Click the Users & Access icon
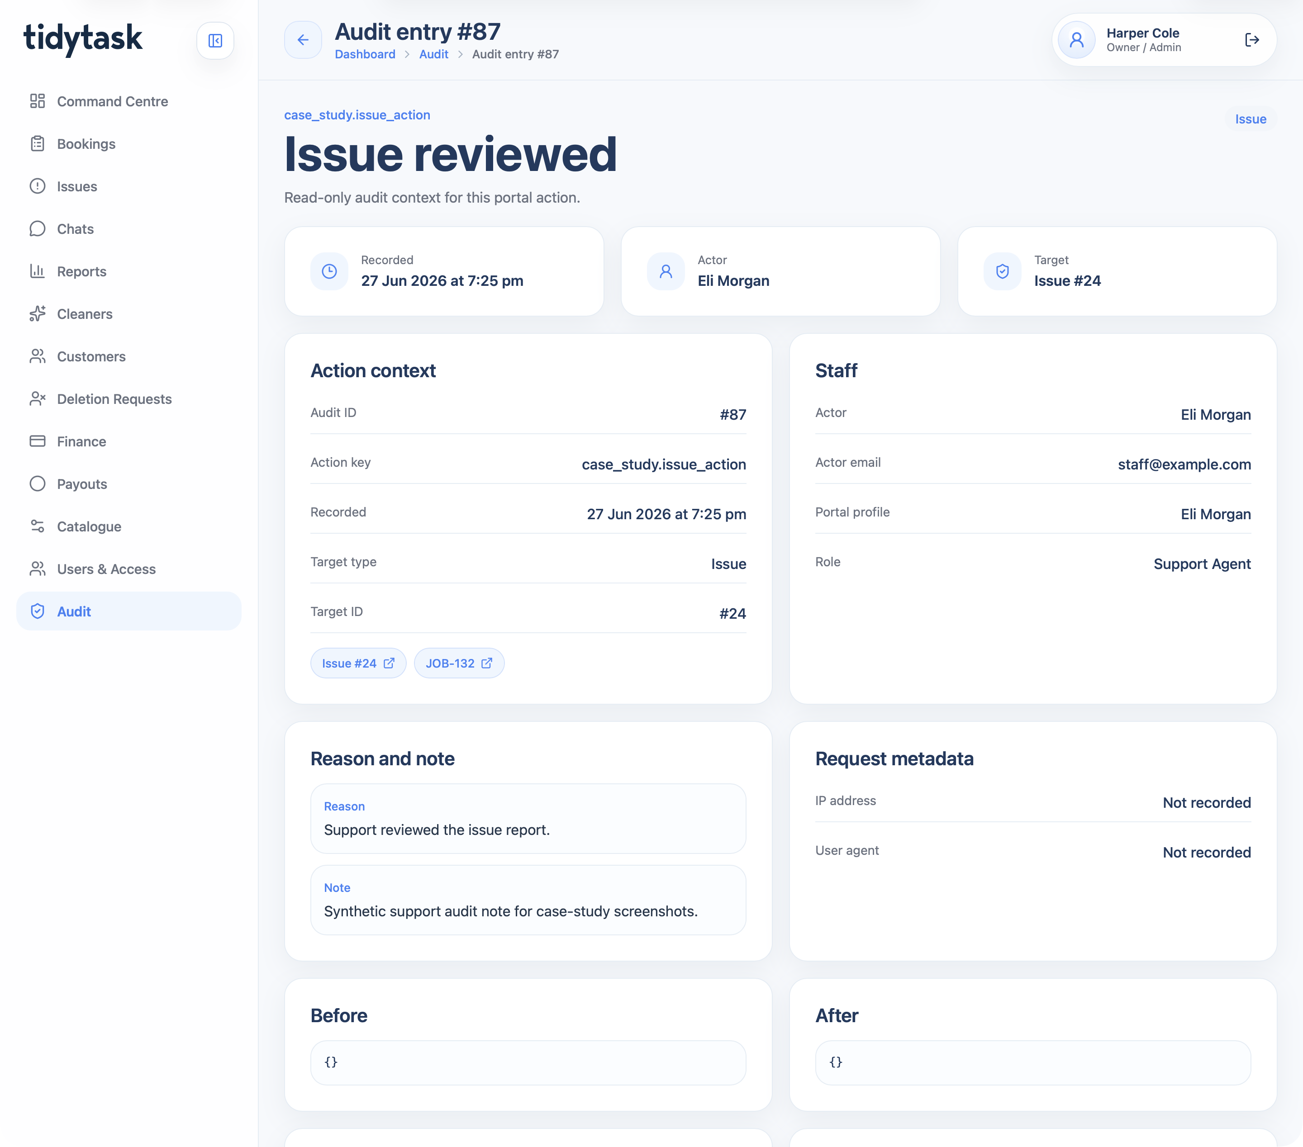Screen dimensions: 1303x1147 [x=38, y=569]
